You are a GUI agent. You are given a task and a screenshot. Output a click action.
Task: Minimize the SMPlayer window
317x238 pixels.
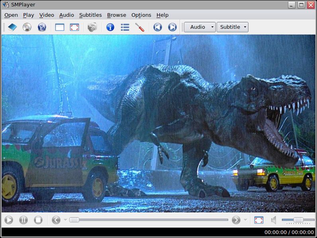coord(292,5)
